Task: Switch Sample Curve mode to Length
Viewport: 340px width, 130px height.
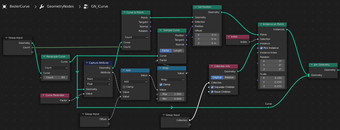Action: tap(178, 51)
